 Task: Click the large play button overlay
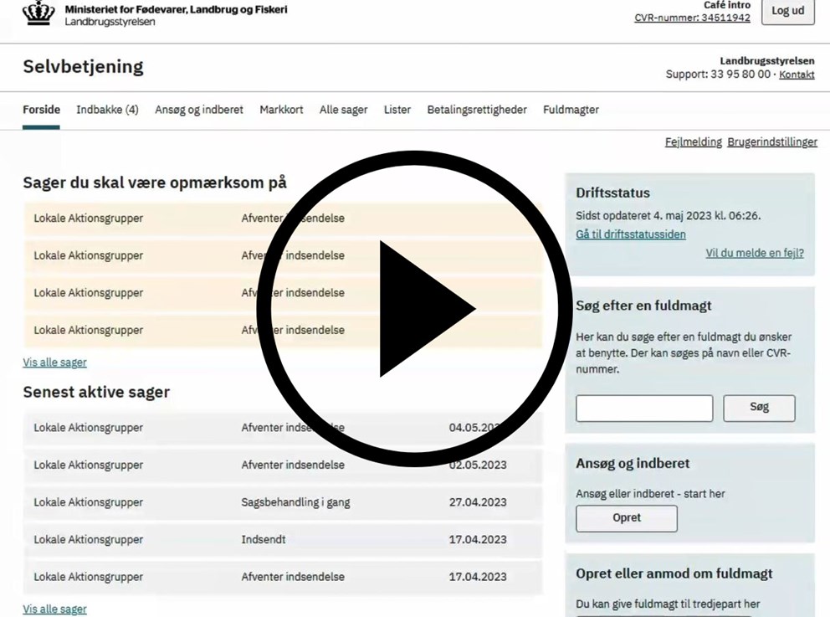pos(415,308)
